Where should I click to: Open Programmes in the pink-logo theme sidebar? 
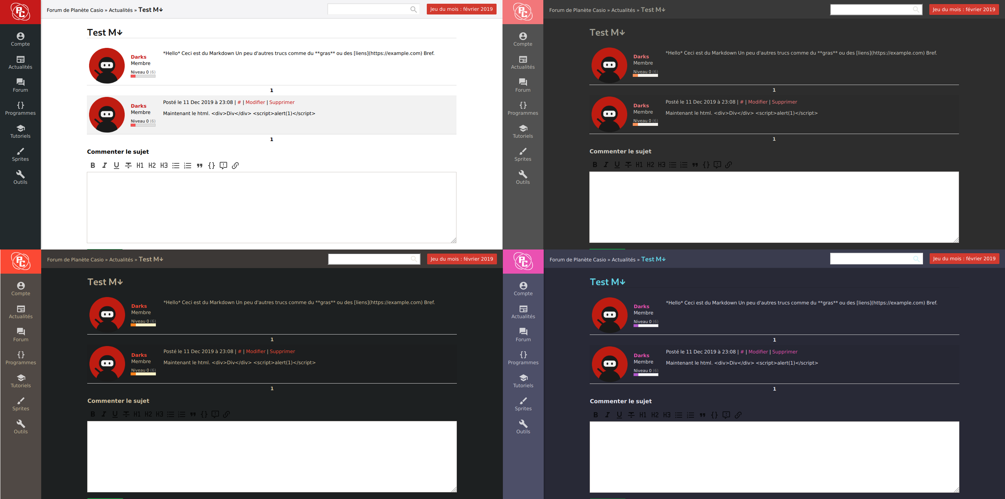pyautogui.click(x=523, y=358)
